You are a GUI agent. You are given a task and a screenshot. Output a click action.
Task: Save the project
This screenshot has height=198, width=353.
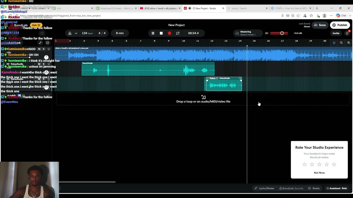(320, 25)
